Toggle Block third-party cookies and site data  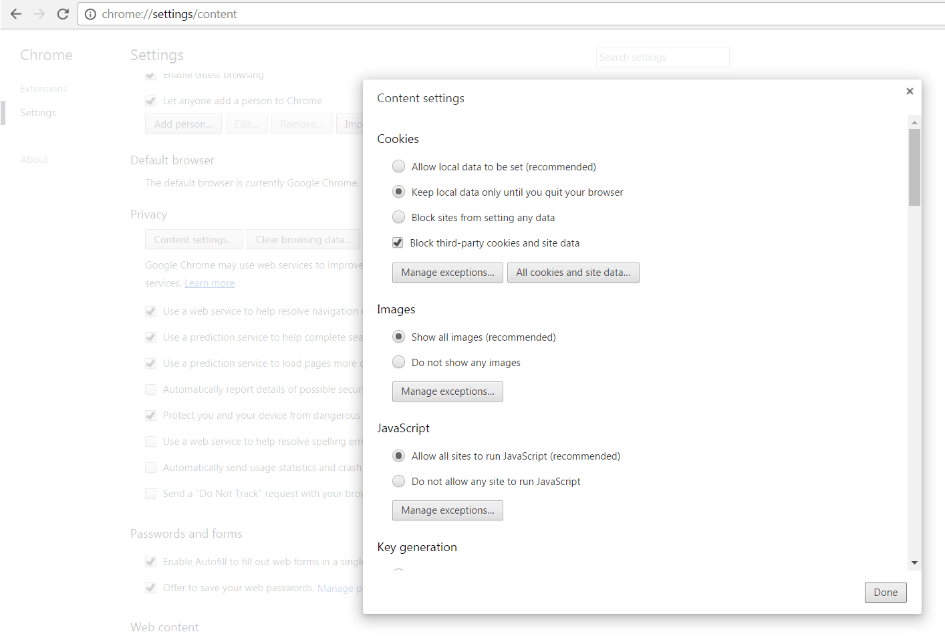click(x=398, y=243)
